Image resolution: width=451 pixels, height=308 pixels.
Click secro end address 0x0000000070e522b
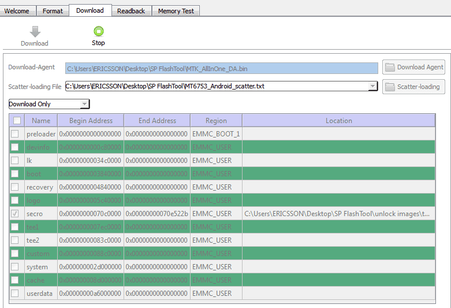pos(156,214)
